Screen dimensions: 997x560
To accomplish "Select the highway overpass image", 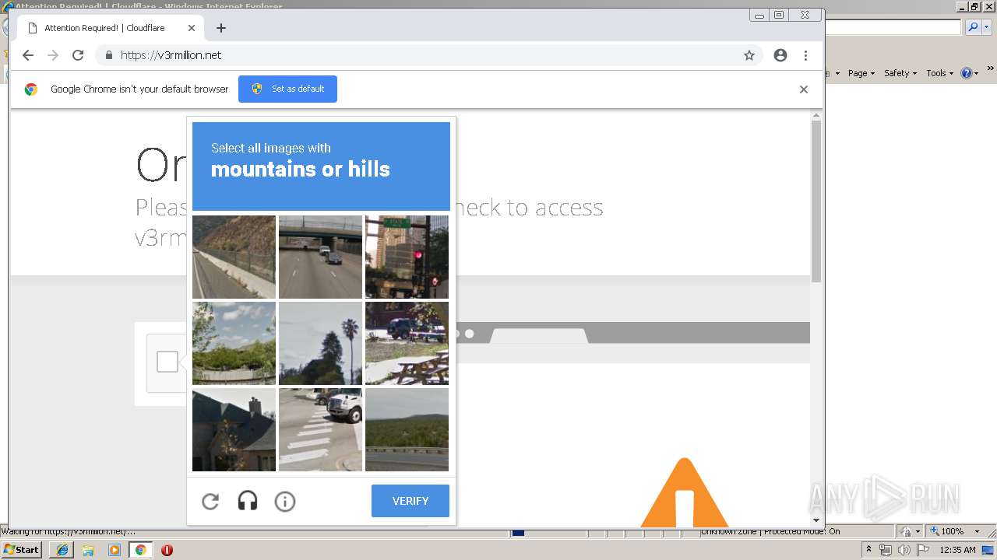I will [320, 257].
